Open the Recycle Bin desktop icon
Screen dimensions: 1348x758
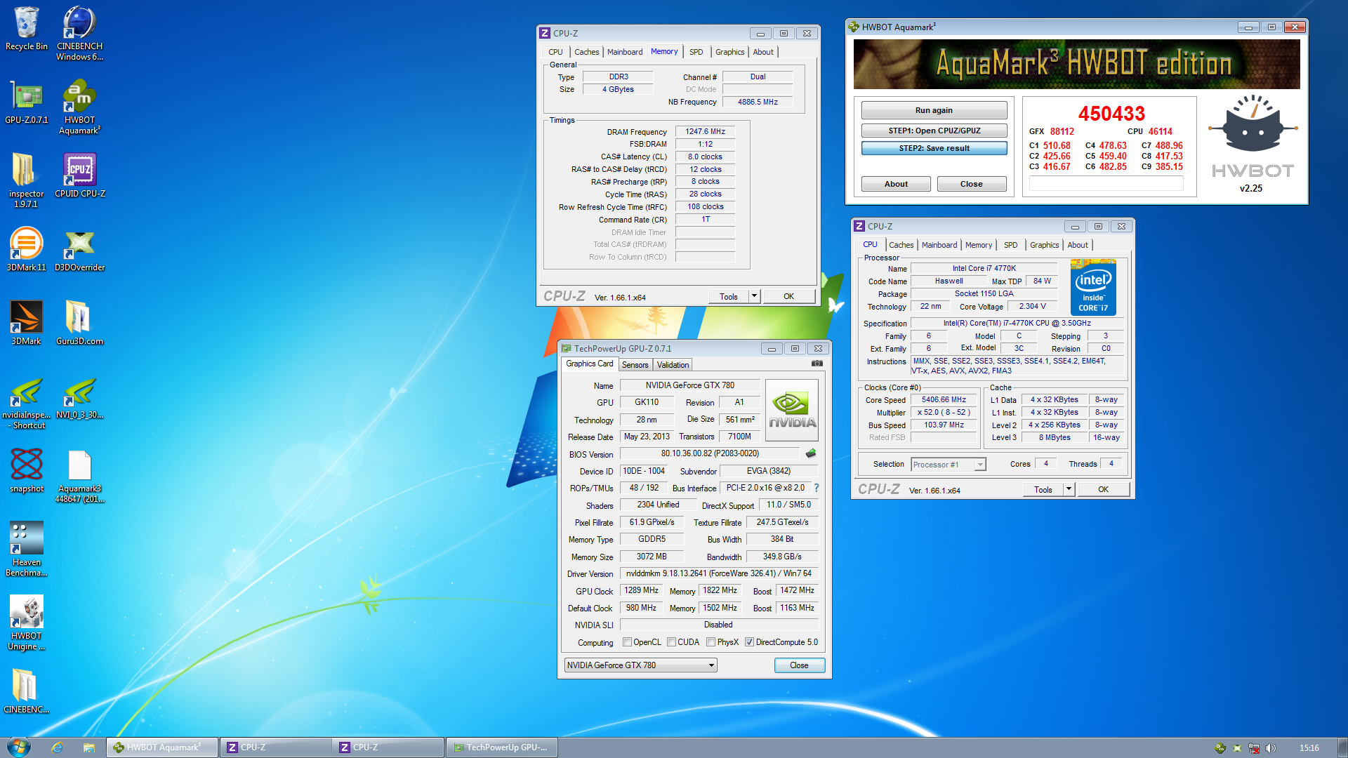(x=27, y=29)
